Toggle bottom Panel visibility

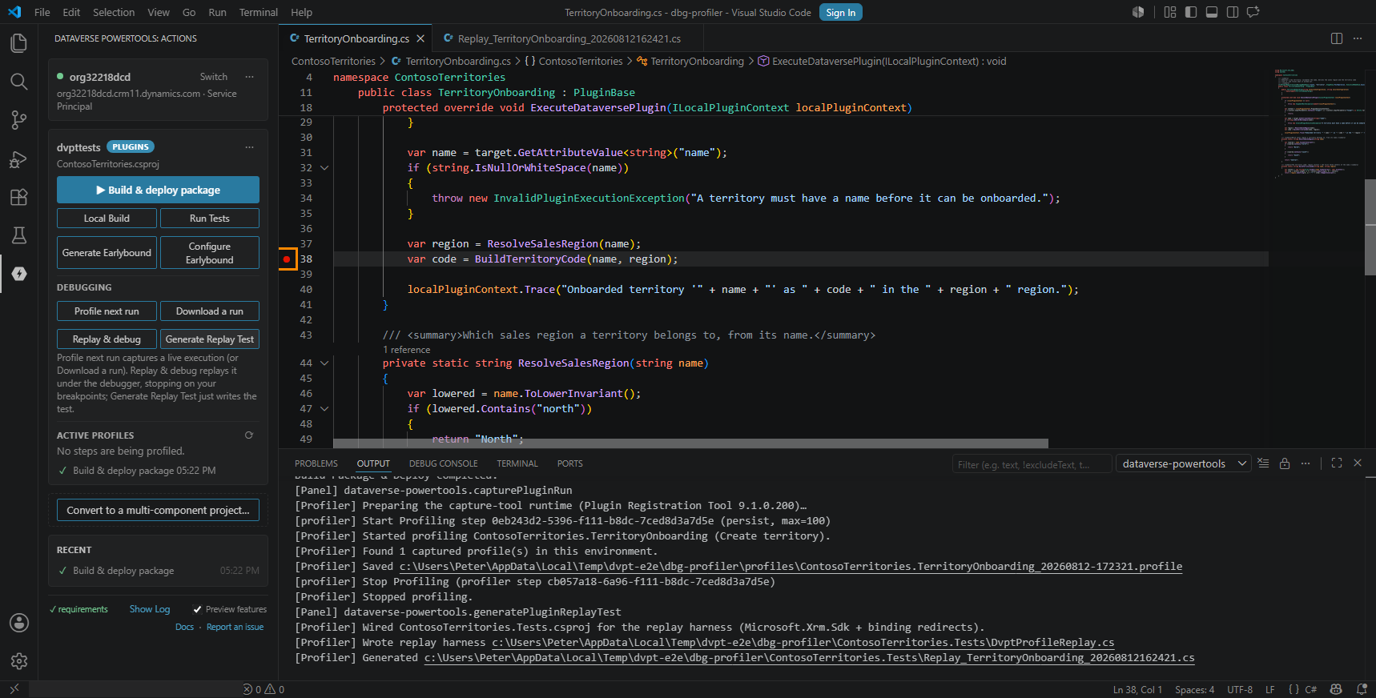click(1212, 12)
